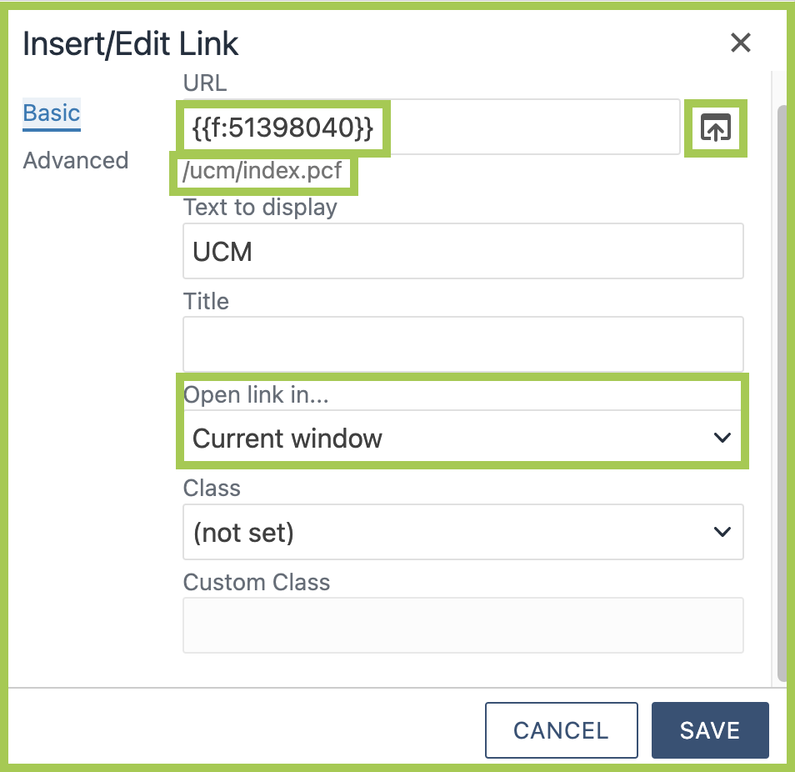The width and height of the screenshot is (795, 772).
Task: Expand the Current window dropdown
Action: (x=462, y=438)
